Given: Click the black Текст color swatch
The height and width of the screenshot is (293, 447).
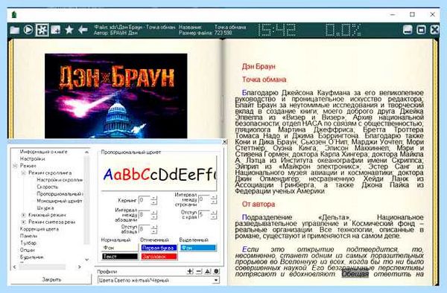Looking at the screenshot, I should click(120, 257).
